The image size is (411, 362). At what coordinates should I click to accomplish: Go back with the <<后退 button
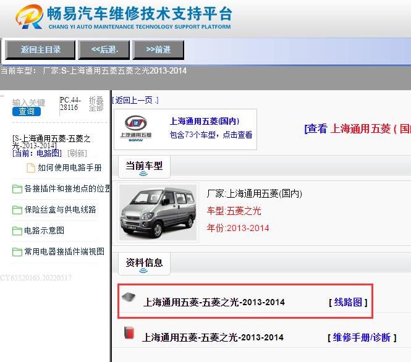[104, 49]
